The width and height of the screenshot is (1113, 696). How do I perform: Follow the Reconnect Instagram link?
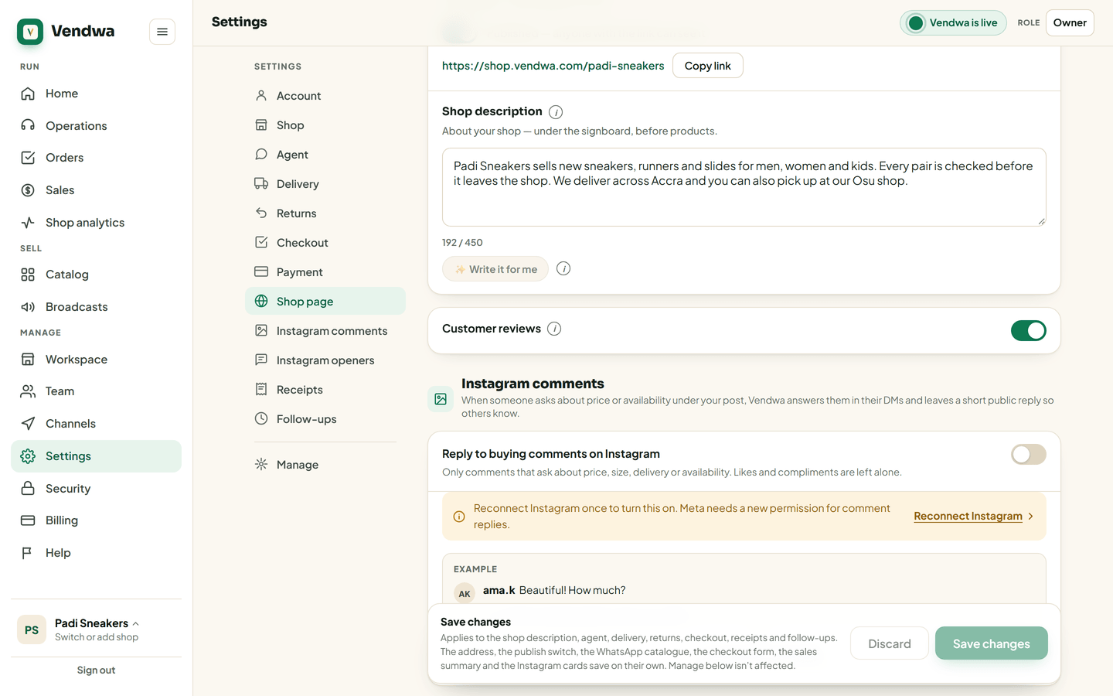[974, 516]
